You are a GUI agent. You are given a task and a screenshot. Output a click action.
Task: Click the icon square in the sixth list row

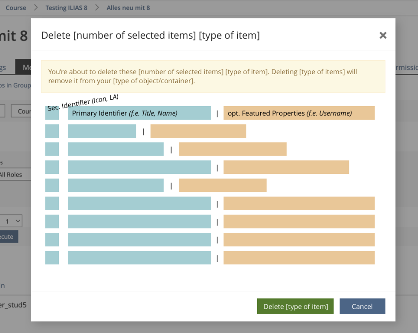click(52, 203)
